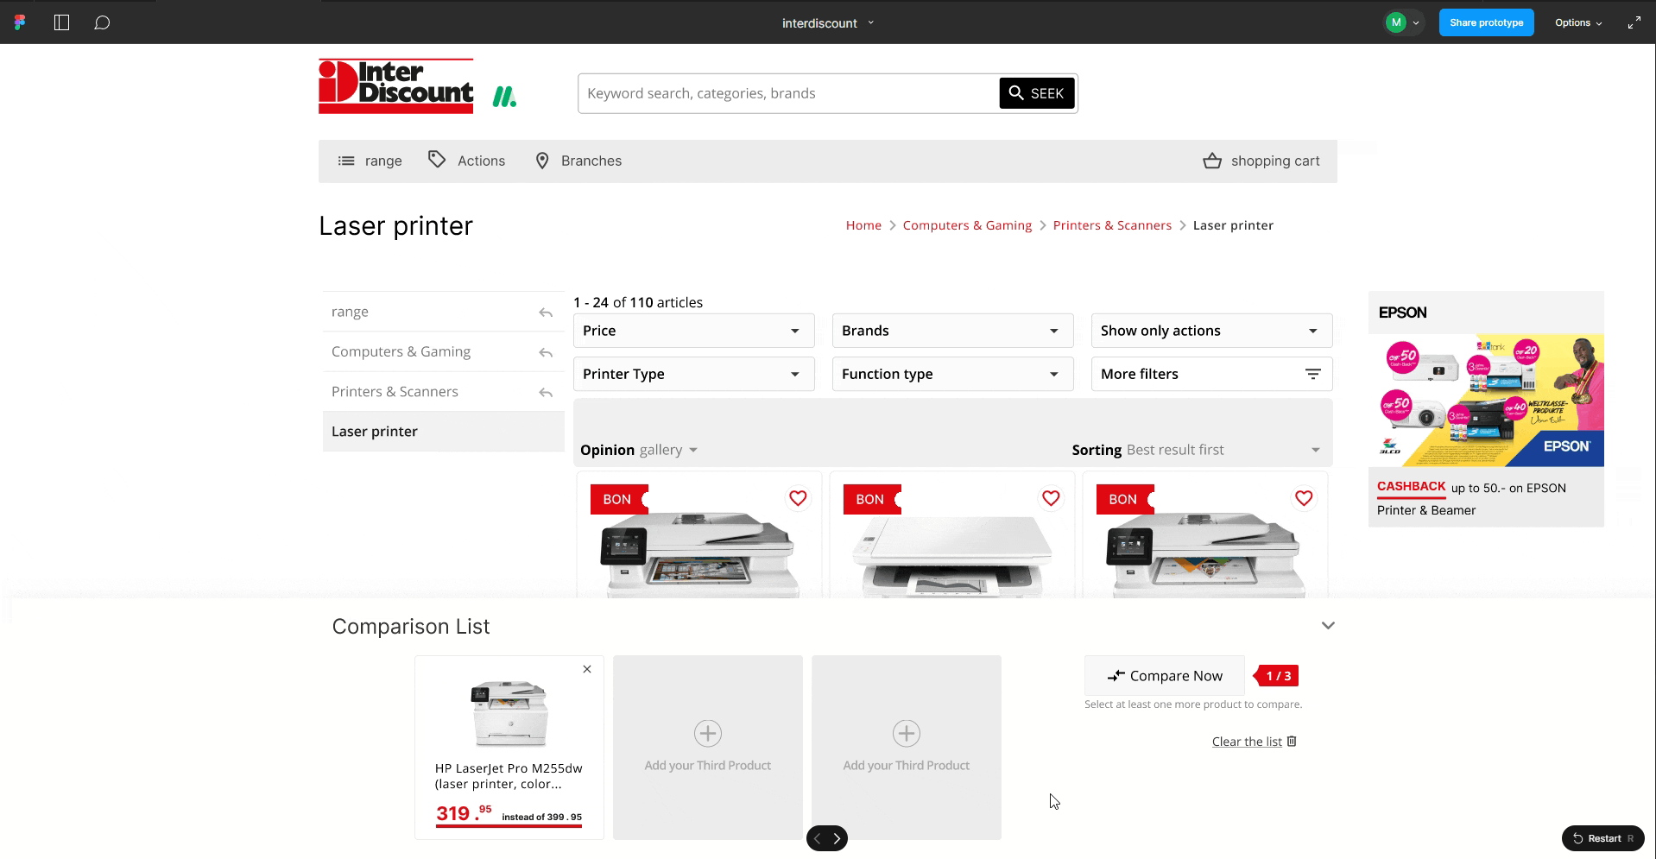Open HP LaserJet Pro M255dw comparison thumbnail
The image size is (1656, 859).
[x=509, y=714]
